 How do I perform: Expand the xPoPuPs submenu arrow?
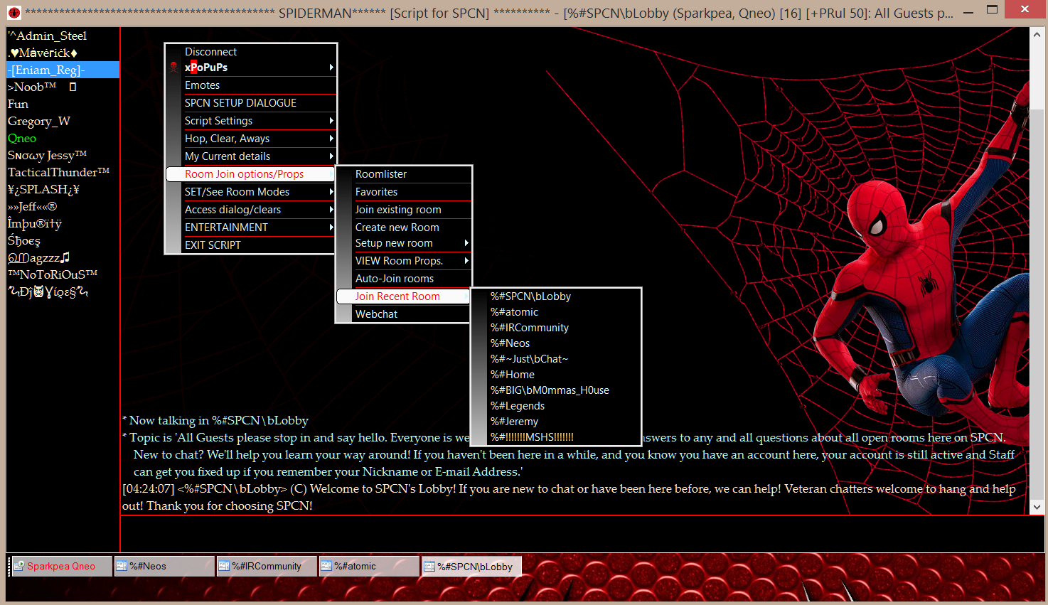point(331,68)
